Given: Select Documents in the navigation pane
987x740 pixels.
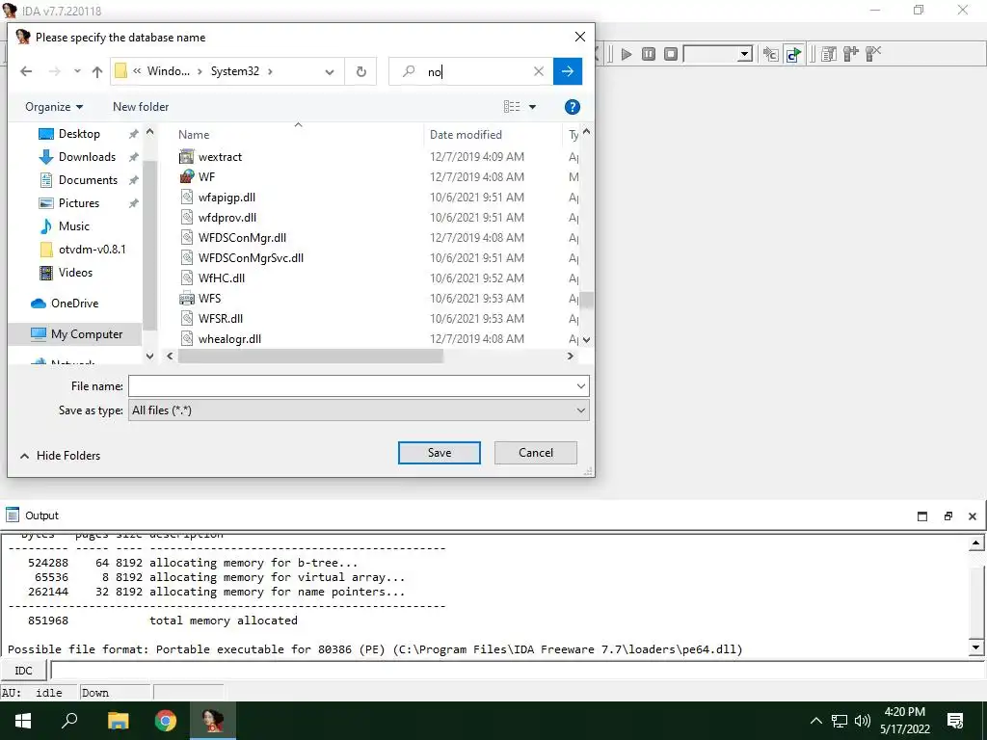Looking at the screenshot, I should 88,180.
